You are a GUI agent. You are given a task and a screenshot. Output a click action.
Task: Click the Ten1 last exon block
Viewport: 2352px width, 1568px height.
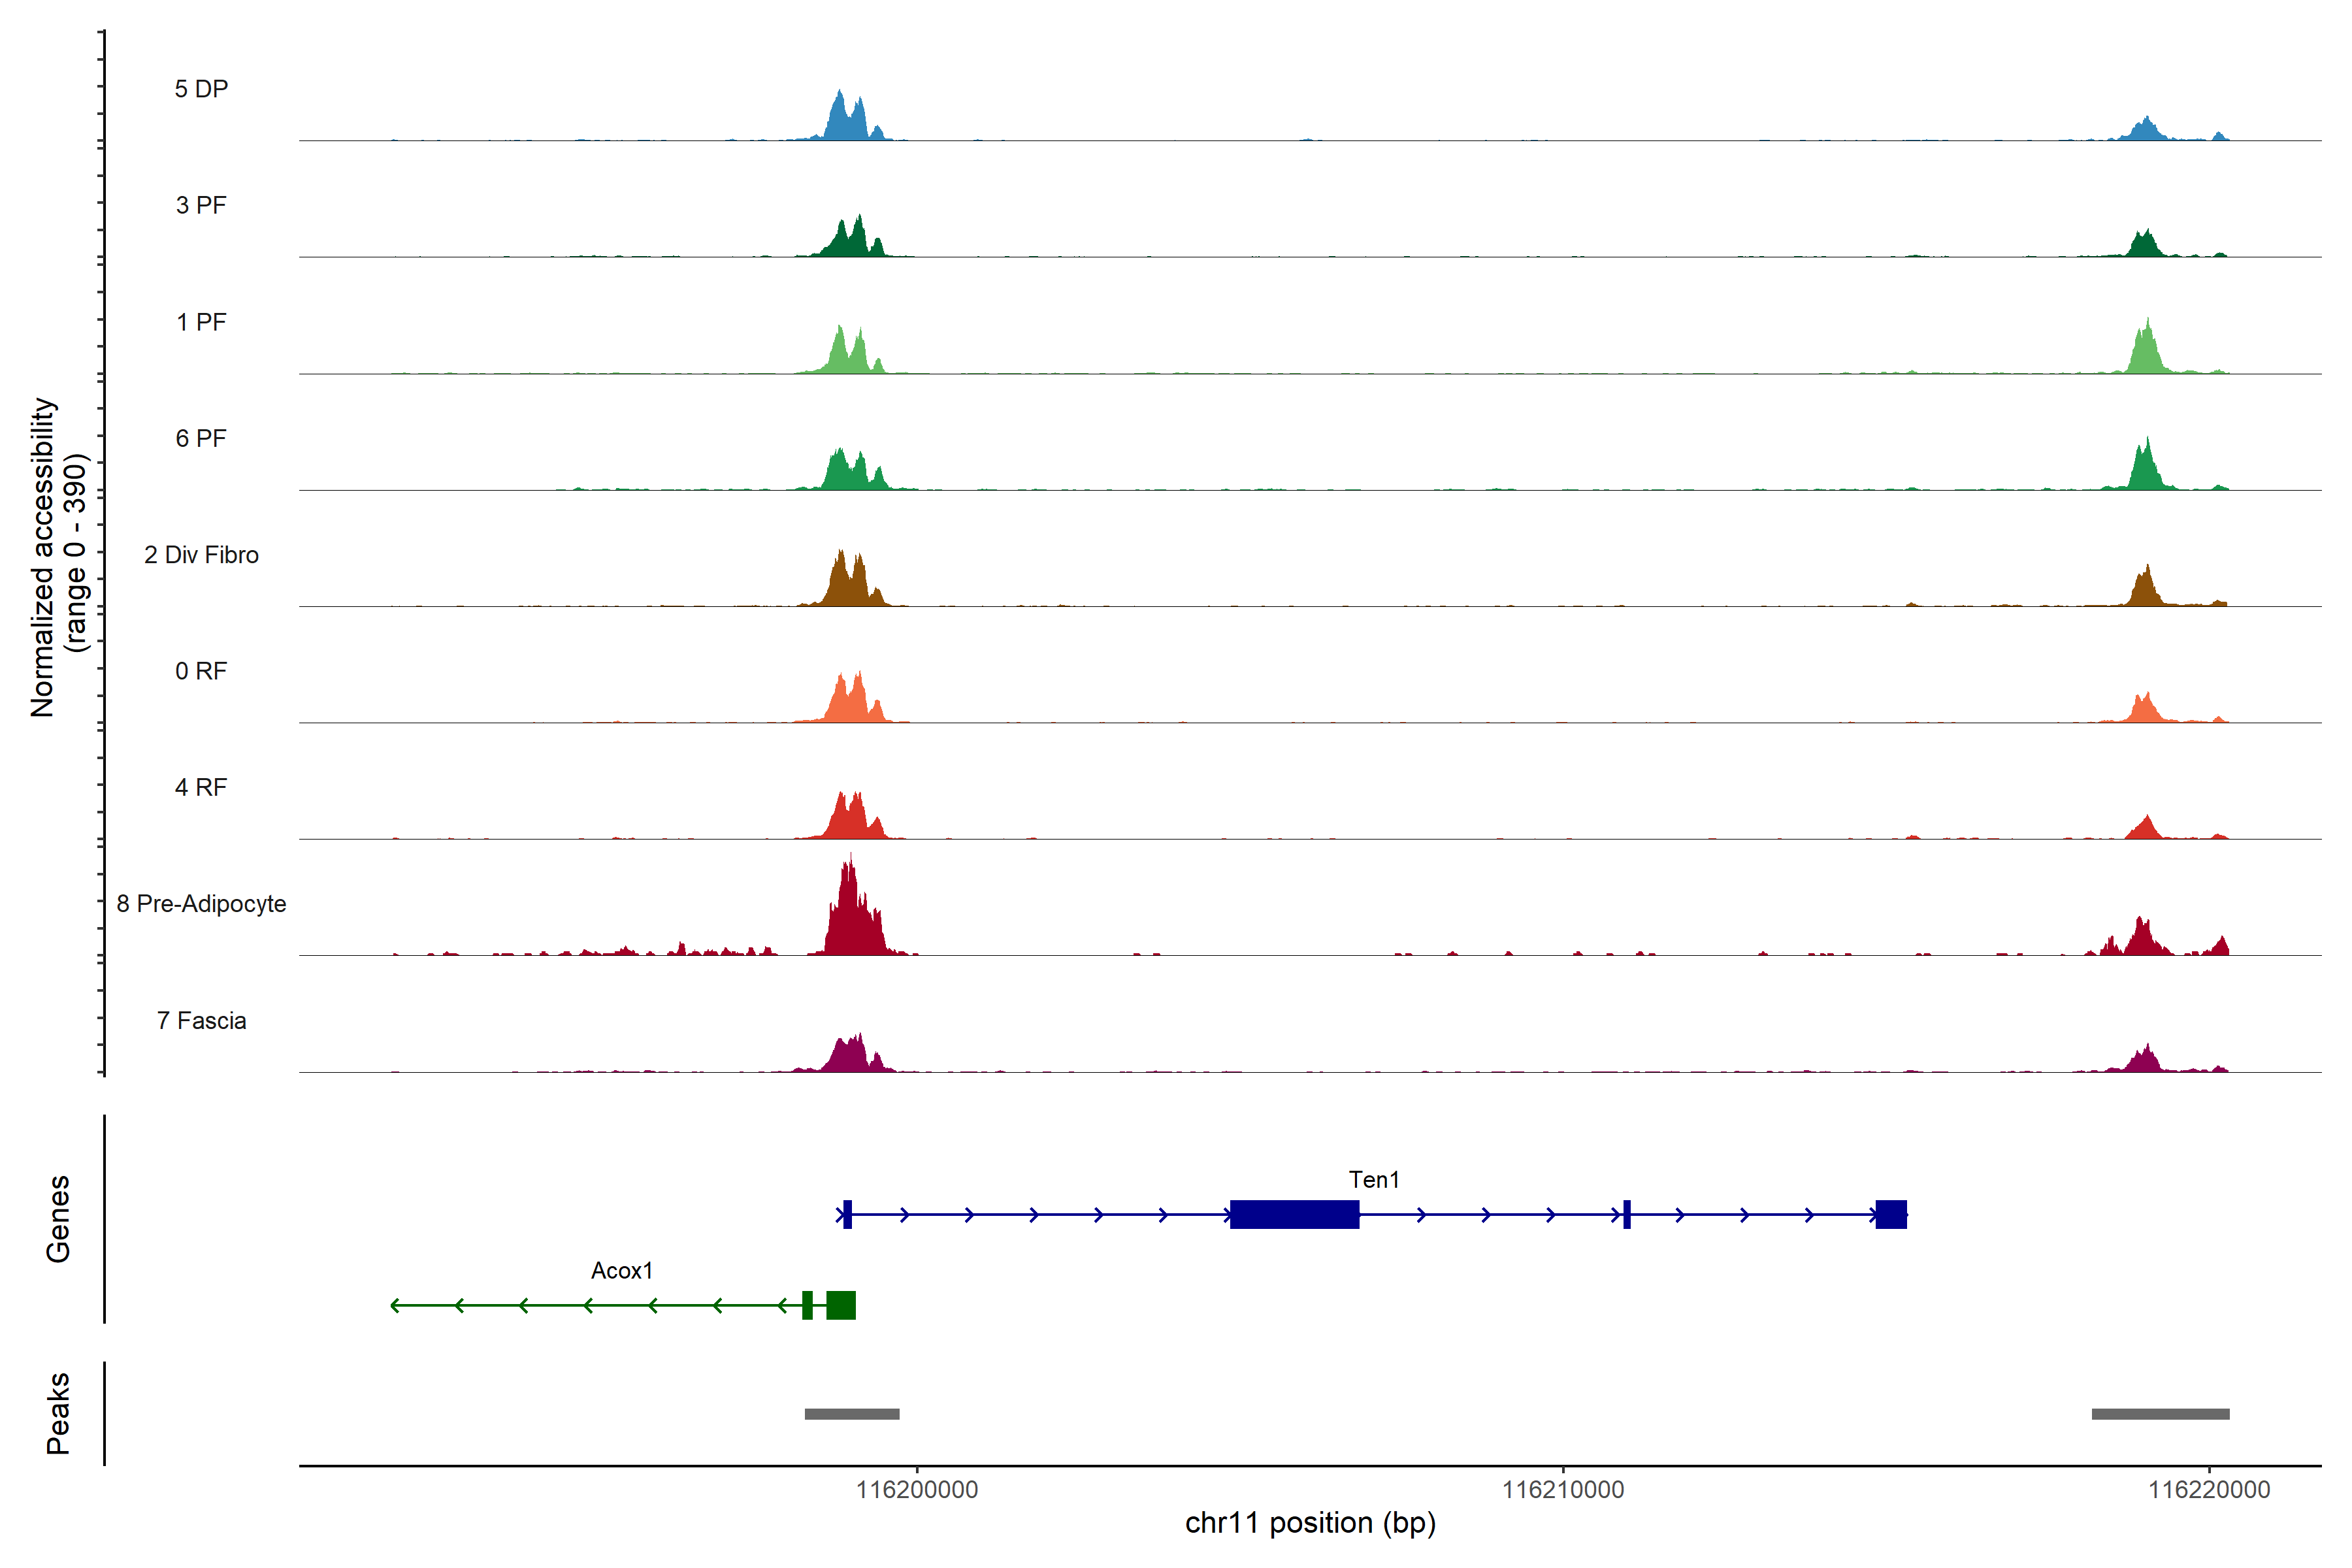1890,1214
